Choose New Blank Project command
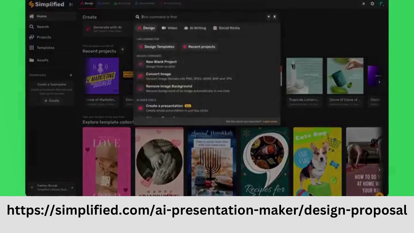 click(x=207, y=64)
